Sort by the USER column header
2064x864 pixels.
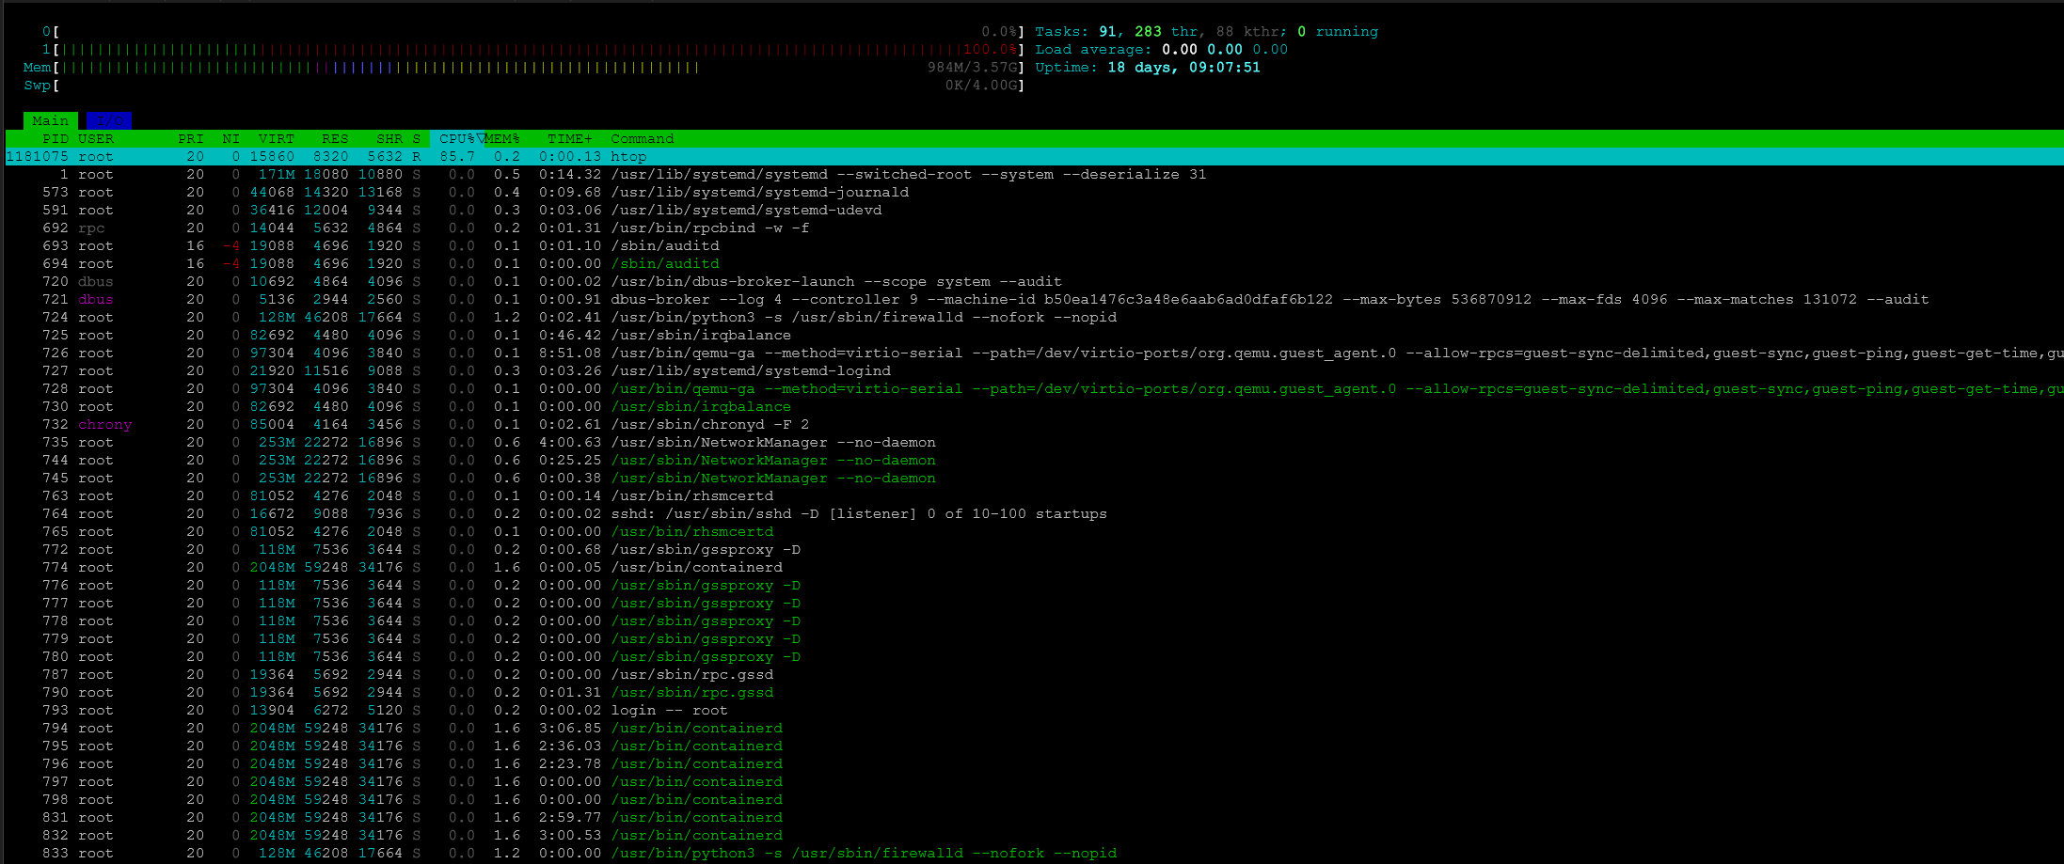(96, 138)
